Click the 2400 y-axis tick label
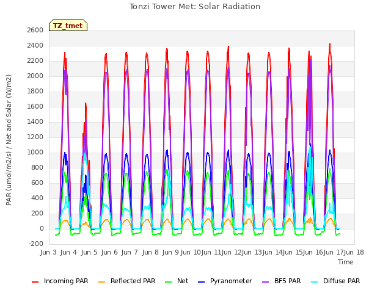The width and height of the screenshot is (391, 293). click(x=35, y=46)
